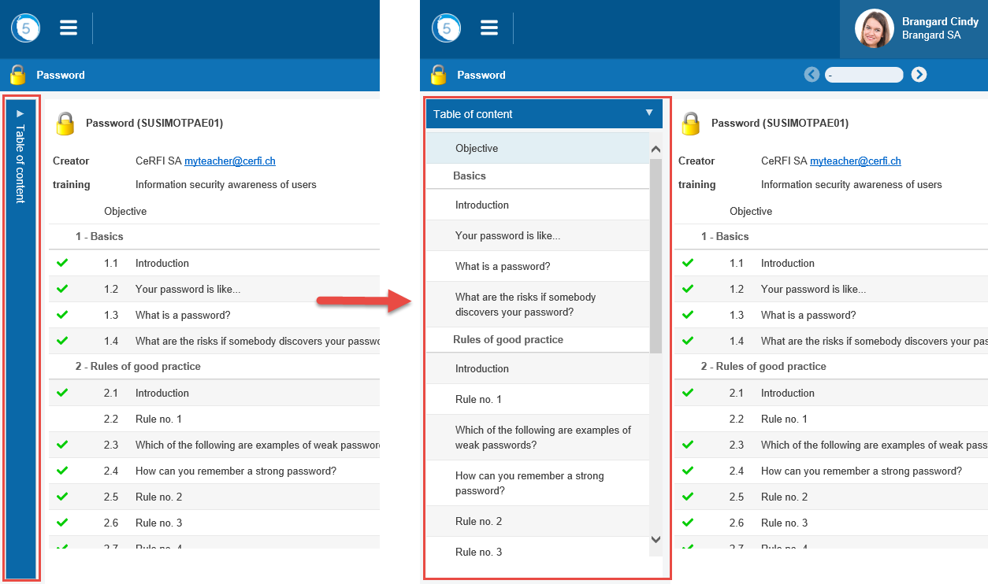988x584 pixels.
Task: Click the padlock icon in the right Password title bar
Action: (438, 75)
